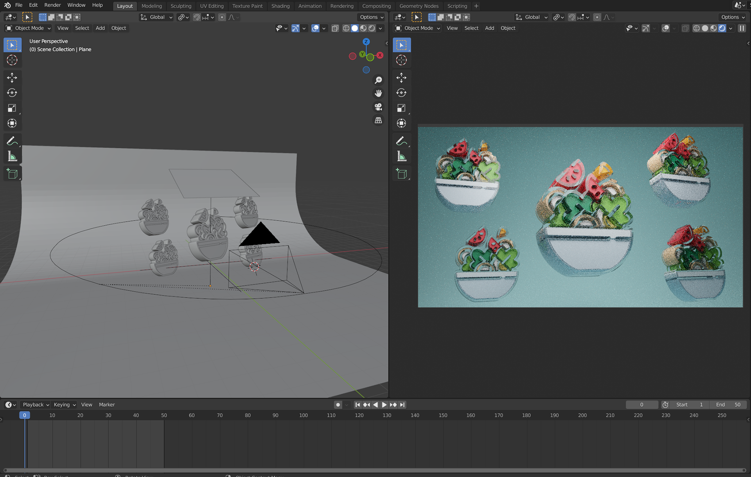Toggle camera view in left viewport
This screenshot has height=477, width=751.
pos(378,107)
